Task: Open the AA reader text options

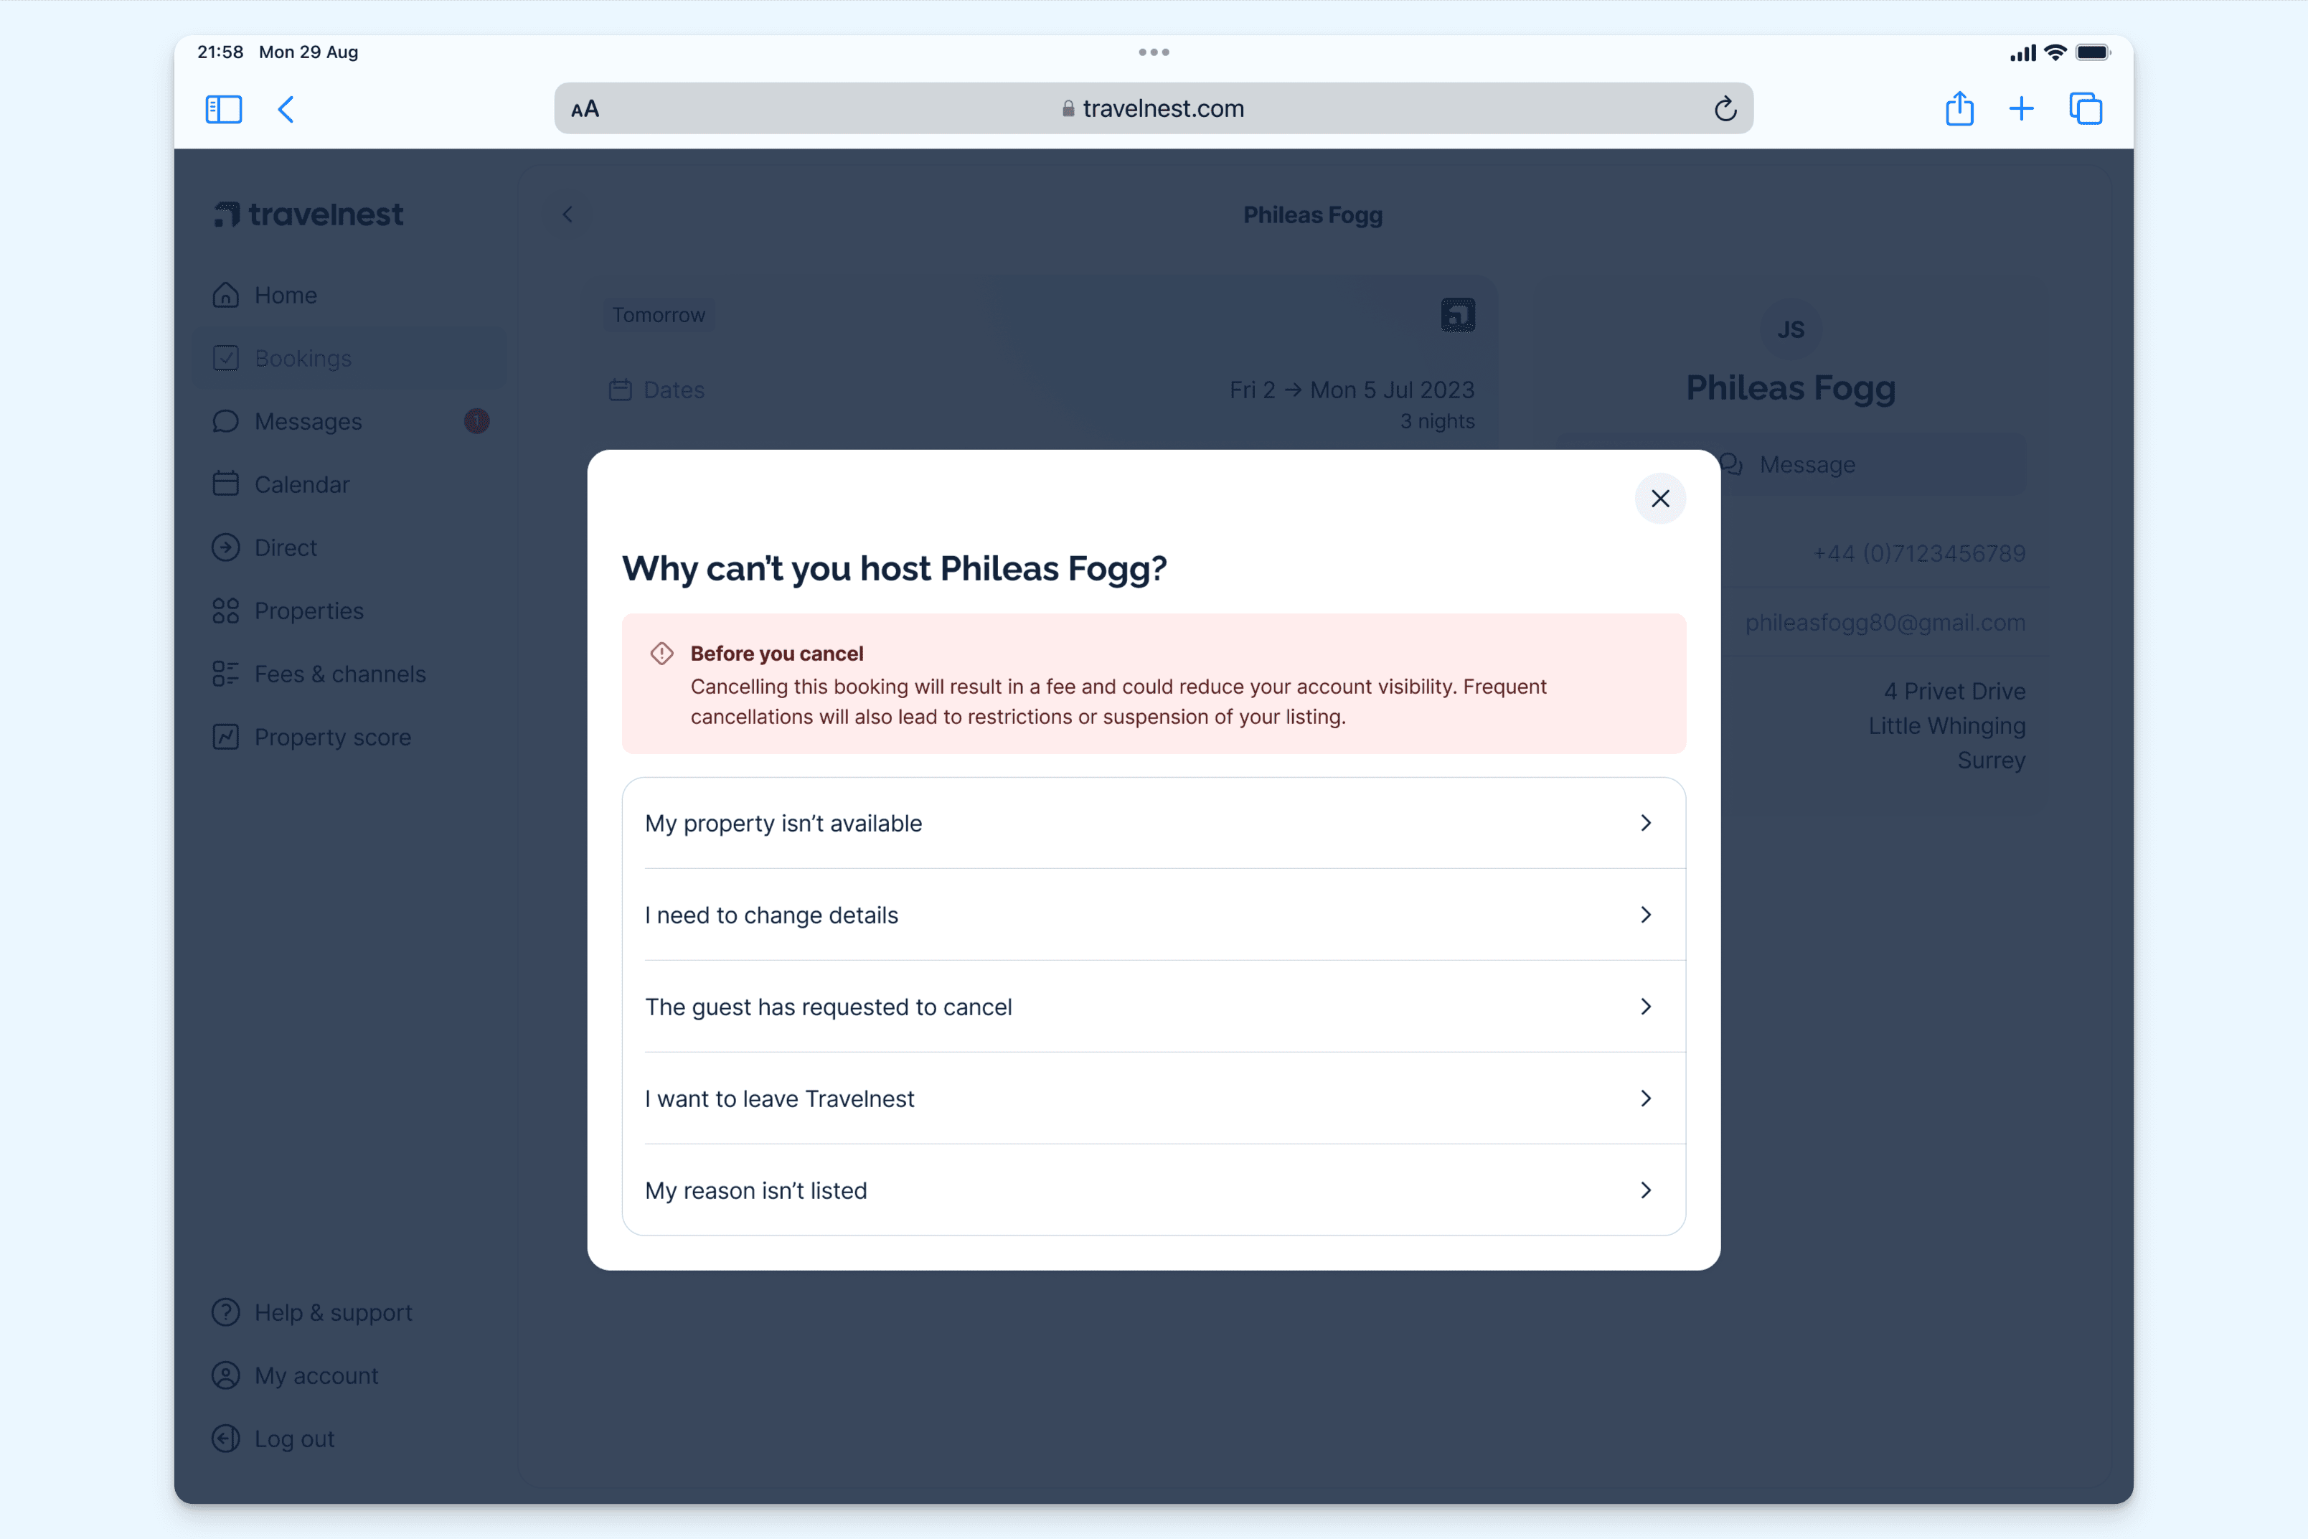Action: (x=585, y=109)
